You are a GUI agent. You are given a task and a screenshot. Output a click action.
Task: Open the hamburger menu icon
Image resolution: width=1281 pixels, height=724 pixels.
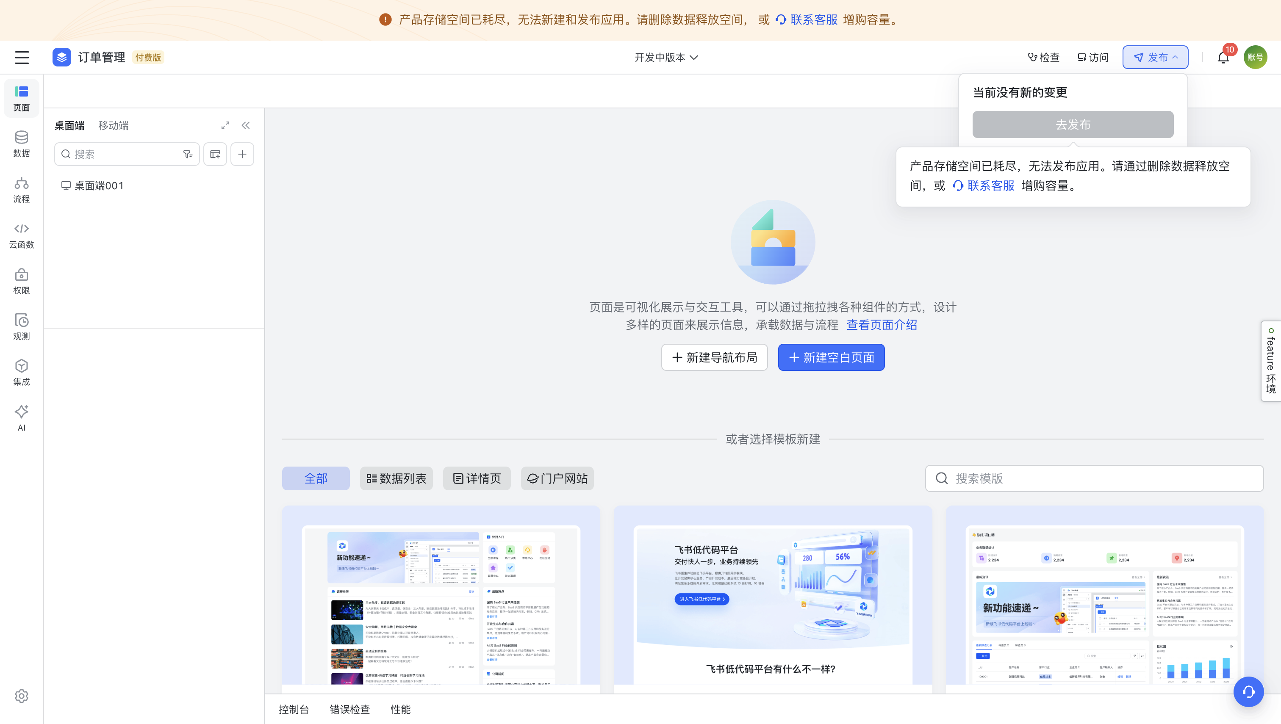point(22,58)
